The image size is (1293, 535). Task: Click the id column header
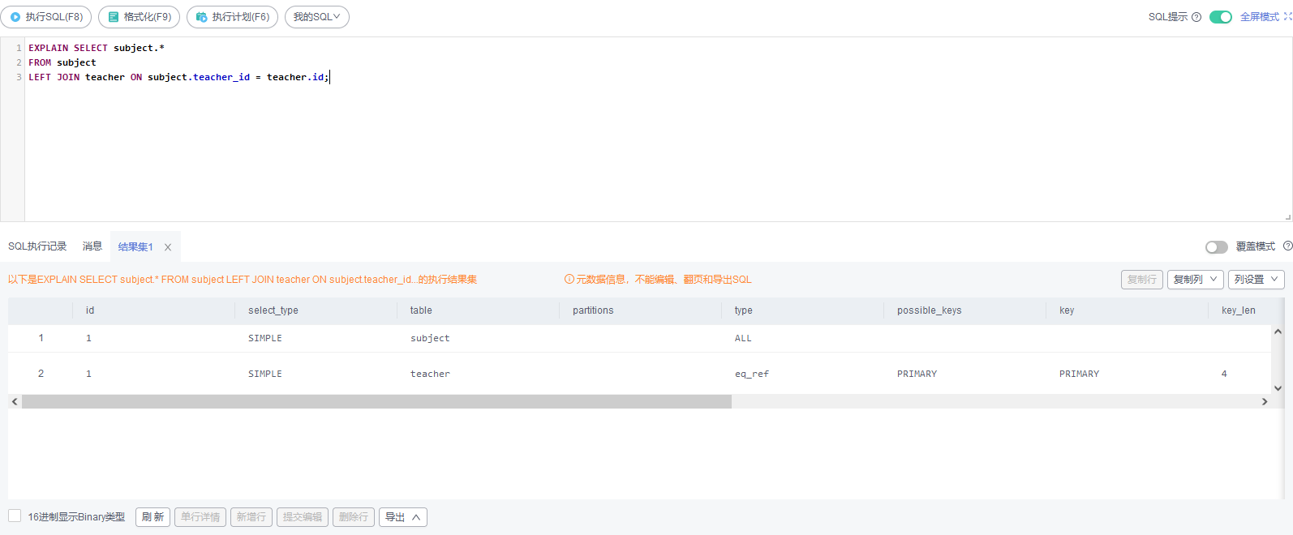point(153,310)
